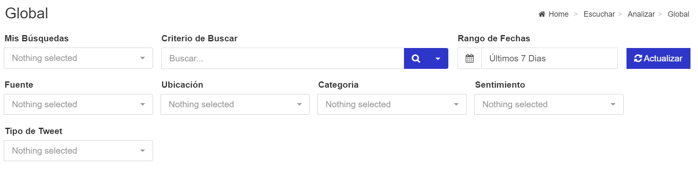This screenshot has height=182, width=698.
Task: Click the Global breadcrumb item
Action: point(678,14)
